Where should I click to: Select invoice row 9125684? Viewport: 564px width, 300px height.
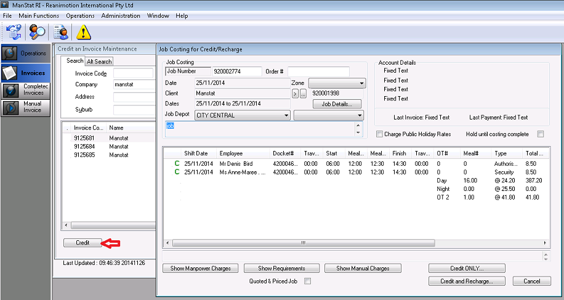(109, 147)
